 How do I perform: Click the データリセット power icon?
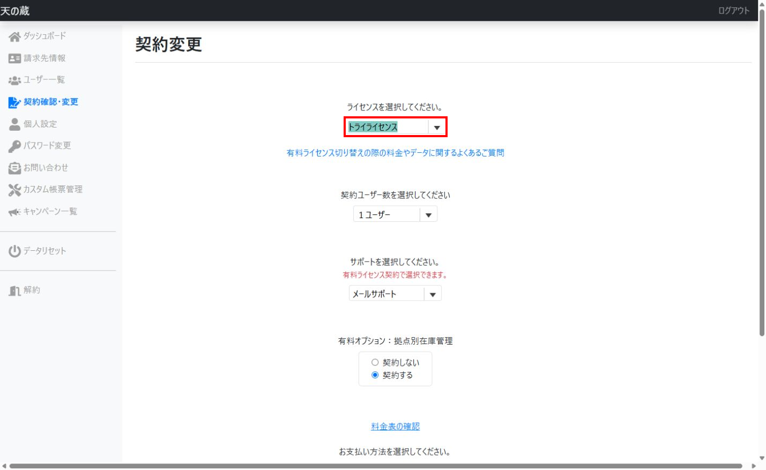[x=14, y=251]
